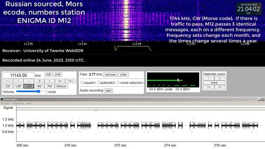This screenshot has height=149, width=265.
Task: Click the Filter 2.77 kHz bandwidth readout
Action: coord(91,74)
